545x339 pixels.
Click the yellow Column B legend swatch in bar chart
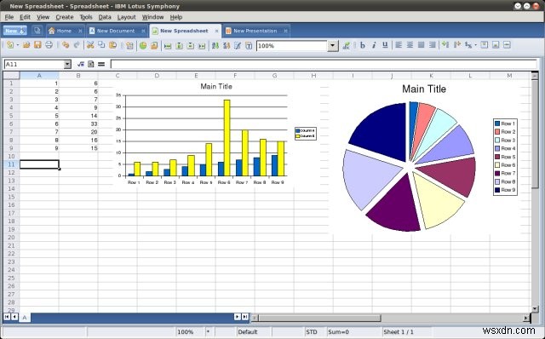(297, 136)
